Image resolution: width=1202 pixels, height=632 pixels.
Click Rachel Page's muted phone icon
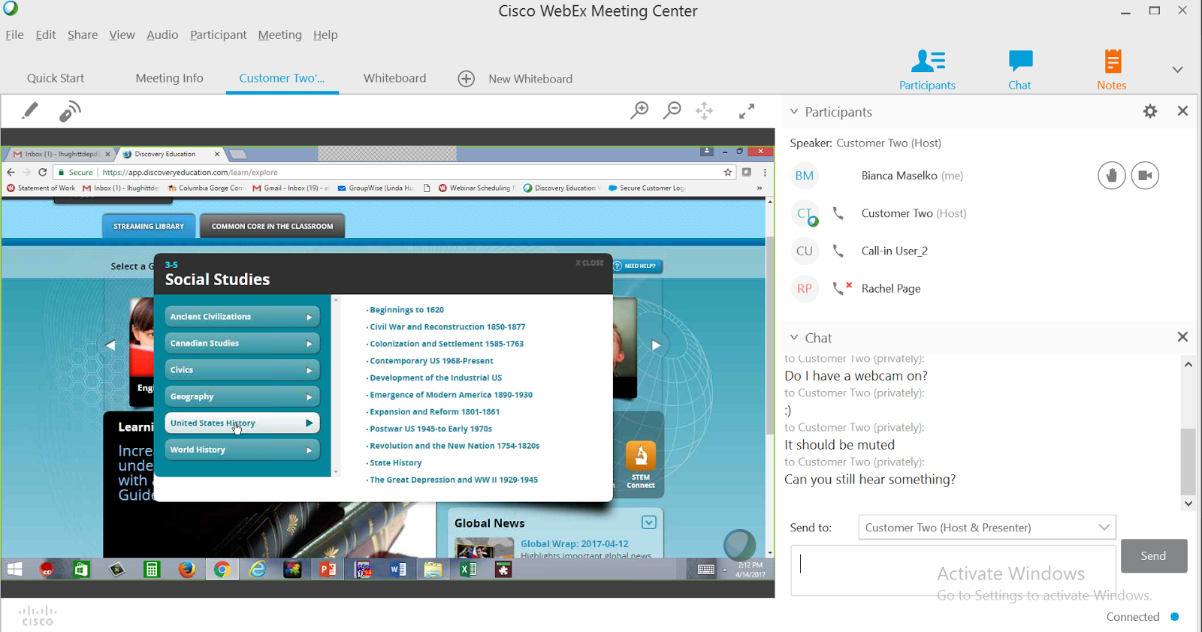click(841, 288)
